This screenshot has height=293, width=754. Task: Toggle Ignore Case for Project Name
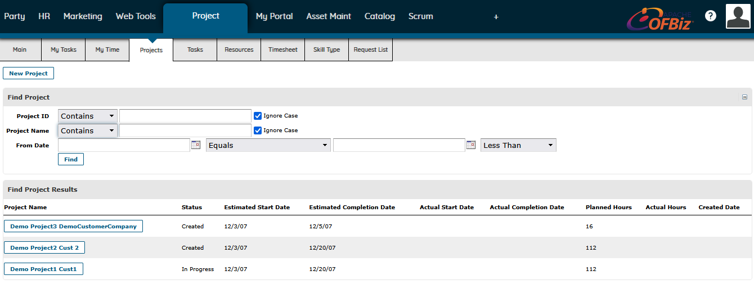coord(258,130)
